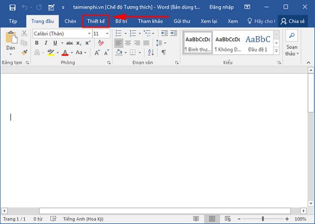Switch to the Tham khảo tab
Viewport: 315px width, 224px height.
pyautogui.click(x=150, y=21)
